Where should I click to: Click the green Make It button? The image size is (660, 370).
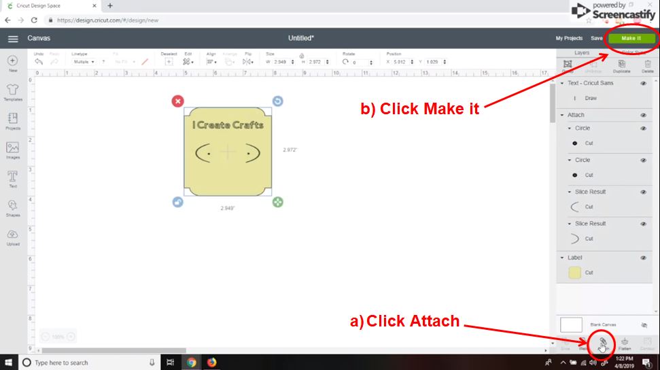(x=631, y=38)
